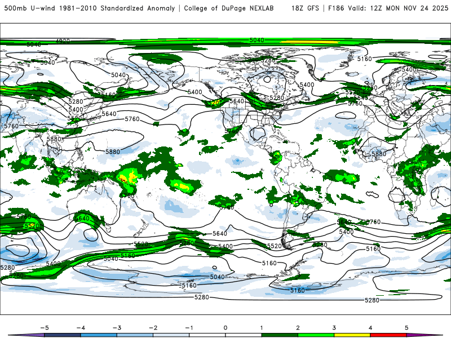Click the '5760' contour label over Mexico
This screenshot has width=451, height=338.
pos(232,131)
